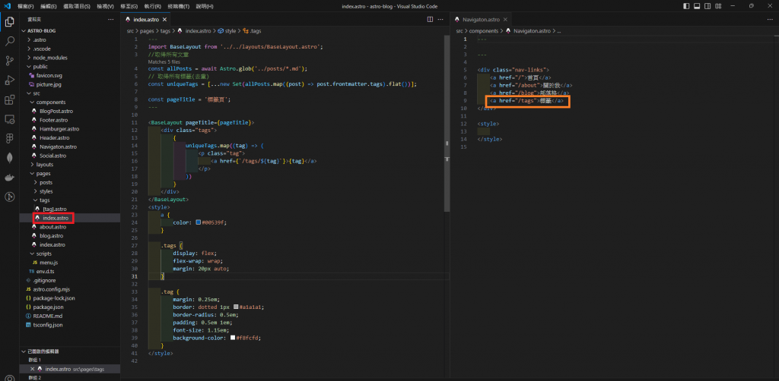Open Explorer panel more actions ellipsis
This screenshot has height=381, width=779.
tap(111, 19)
